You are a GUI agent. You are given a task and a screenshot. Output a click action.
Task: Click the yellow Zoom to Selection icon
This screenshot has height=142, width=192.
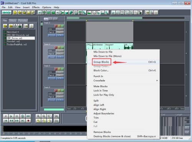[38, 121]
